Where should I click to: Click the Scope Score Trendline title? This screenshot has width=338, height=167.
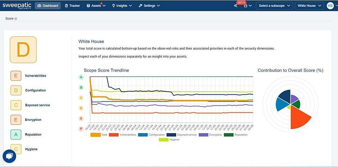point(106,70)
